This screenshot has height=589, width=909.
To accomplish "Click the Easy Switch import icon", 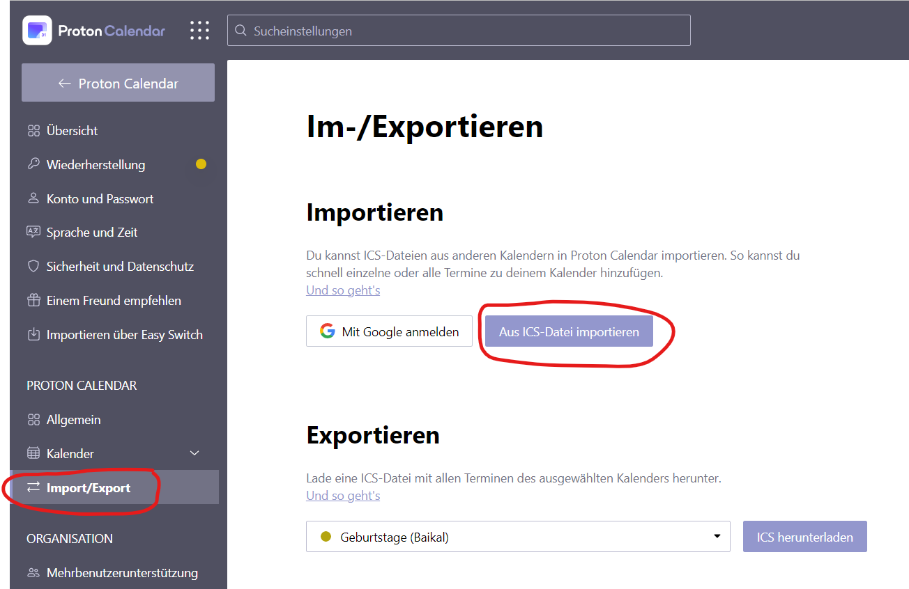I will (33, 334).
